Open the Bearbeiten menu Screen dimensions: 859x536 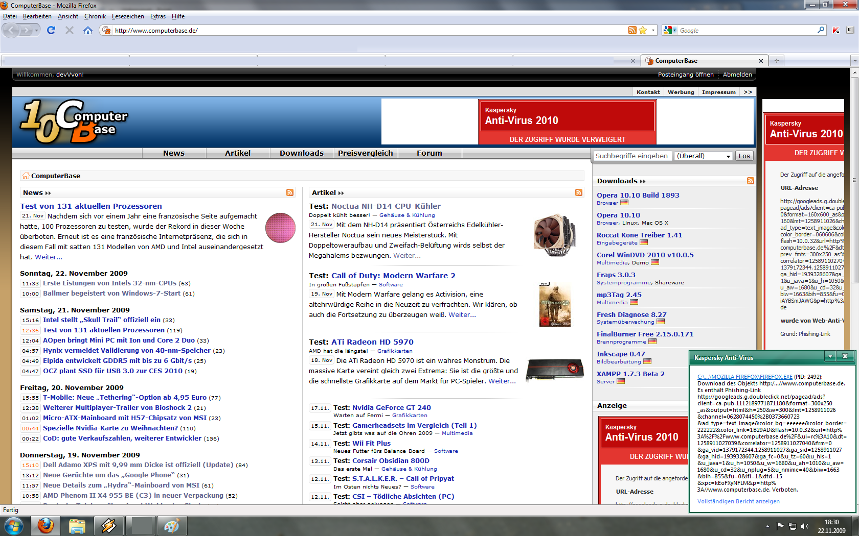tap(37, 16)
